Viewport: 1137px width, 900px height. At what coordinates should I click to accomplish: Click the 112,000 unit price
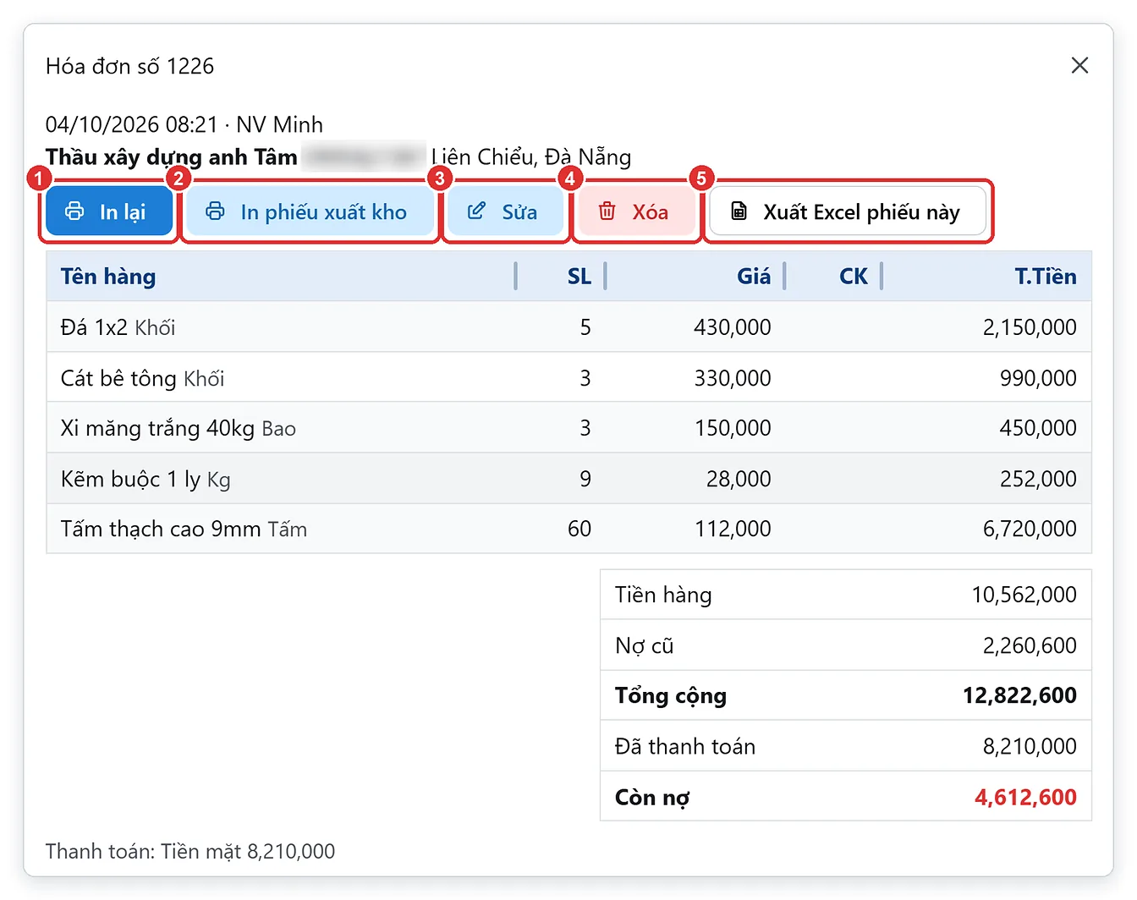coord(733,529)
